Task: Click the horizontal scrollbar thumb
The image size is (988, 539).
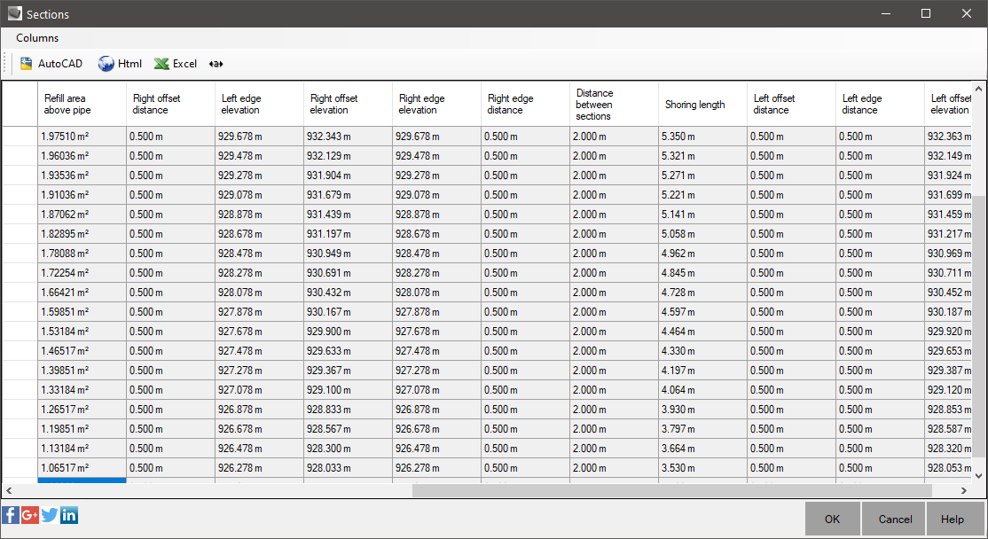Action: point(671,490)
